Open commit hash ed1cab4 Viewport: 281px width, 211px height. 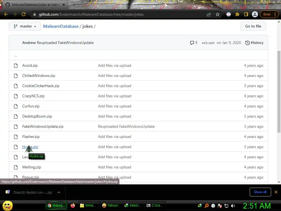(x=208, y=43)
